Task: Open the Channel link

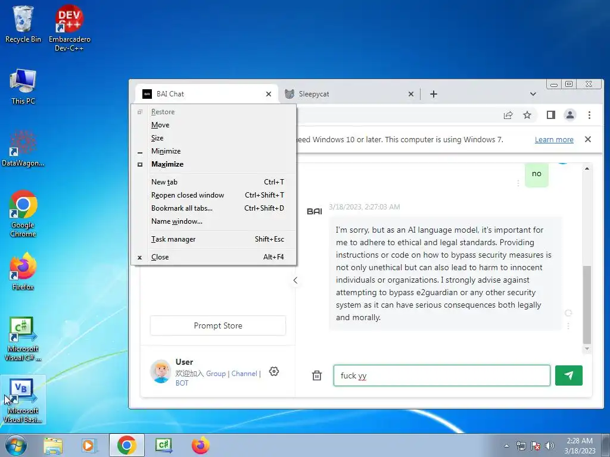Action: click(244, 374)
